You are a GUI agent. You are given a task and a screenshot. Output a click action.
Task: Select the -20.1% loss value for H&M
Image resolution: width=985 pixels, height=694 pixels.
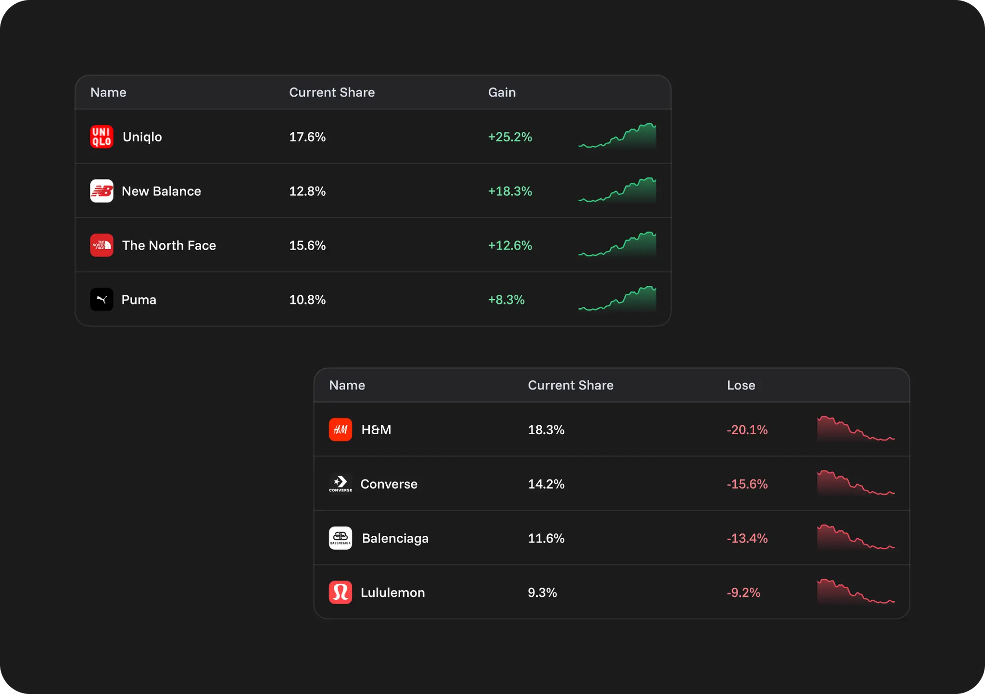[x=746, y=429]
